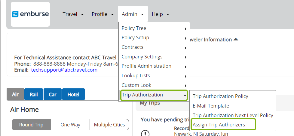
Task: Open the Profile dropdown menu
Action: coord(103,14)
